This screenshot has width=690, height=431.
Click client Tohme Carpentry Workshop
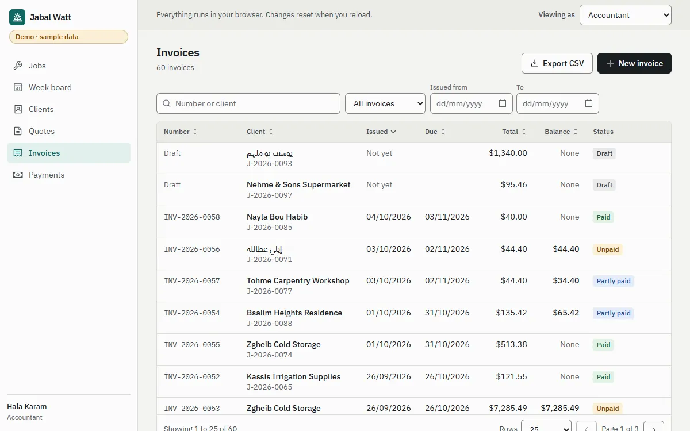tap(298, 280)
